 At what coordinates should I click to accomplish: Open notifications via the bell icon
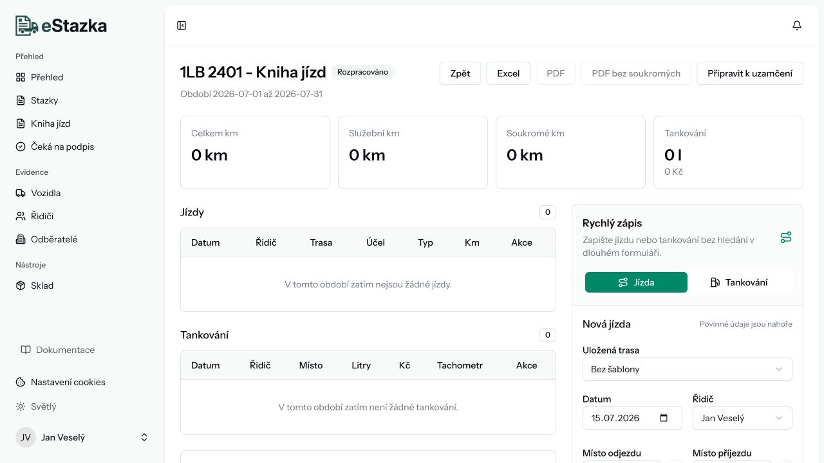coord(797,26)
